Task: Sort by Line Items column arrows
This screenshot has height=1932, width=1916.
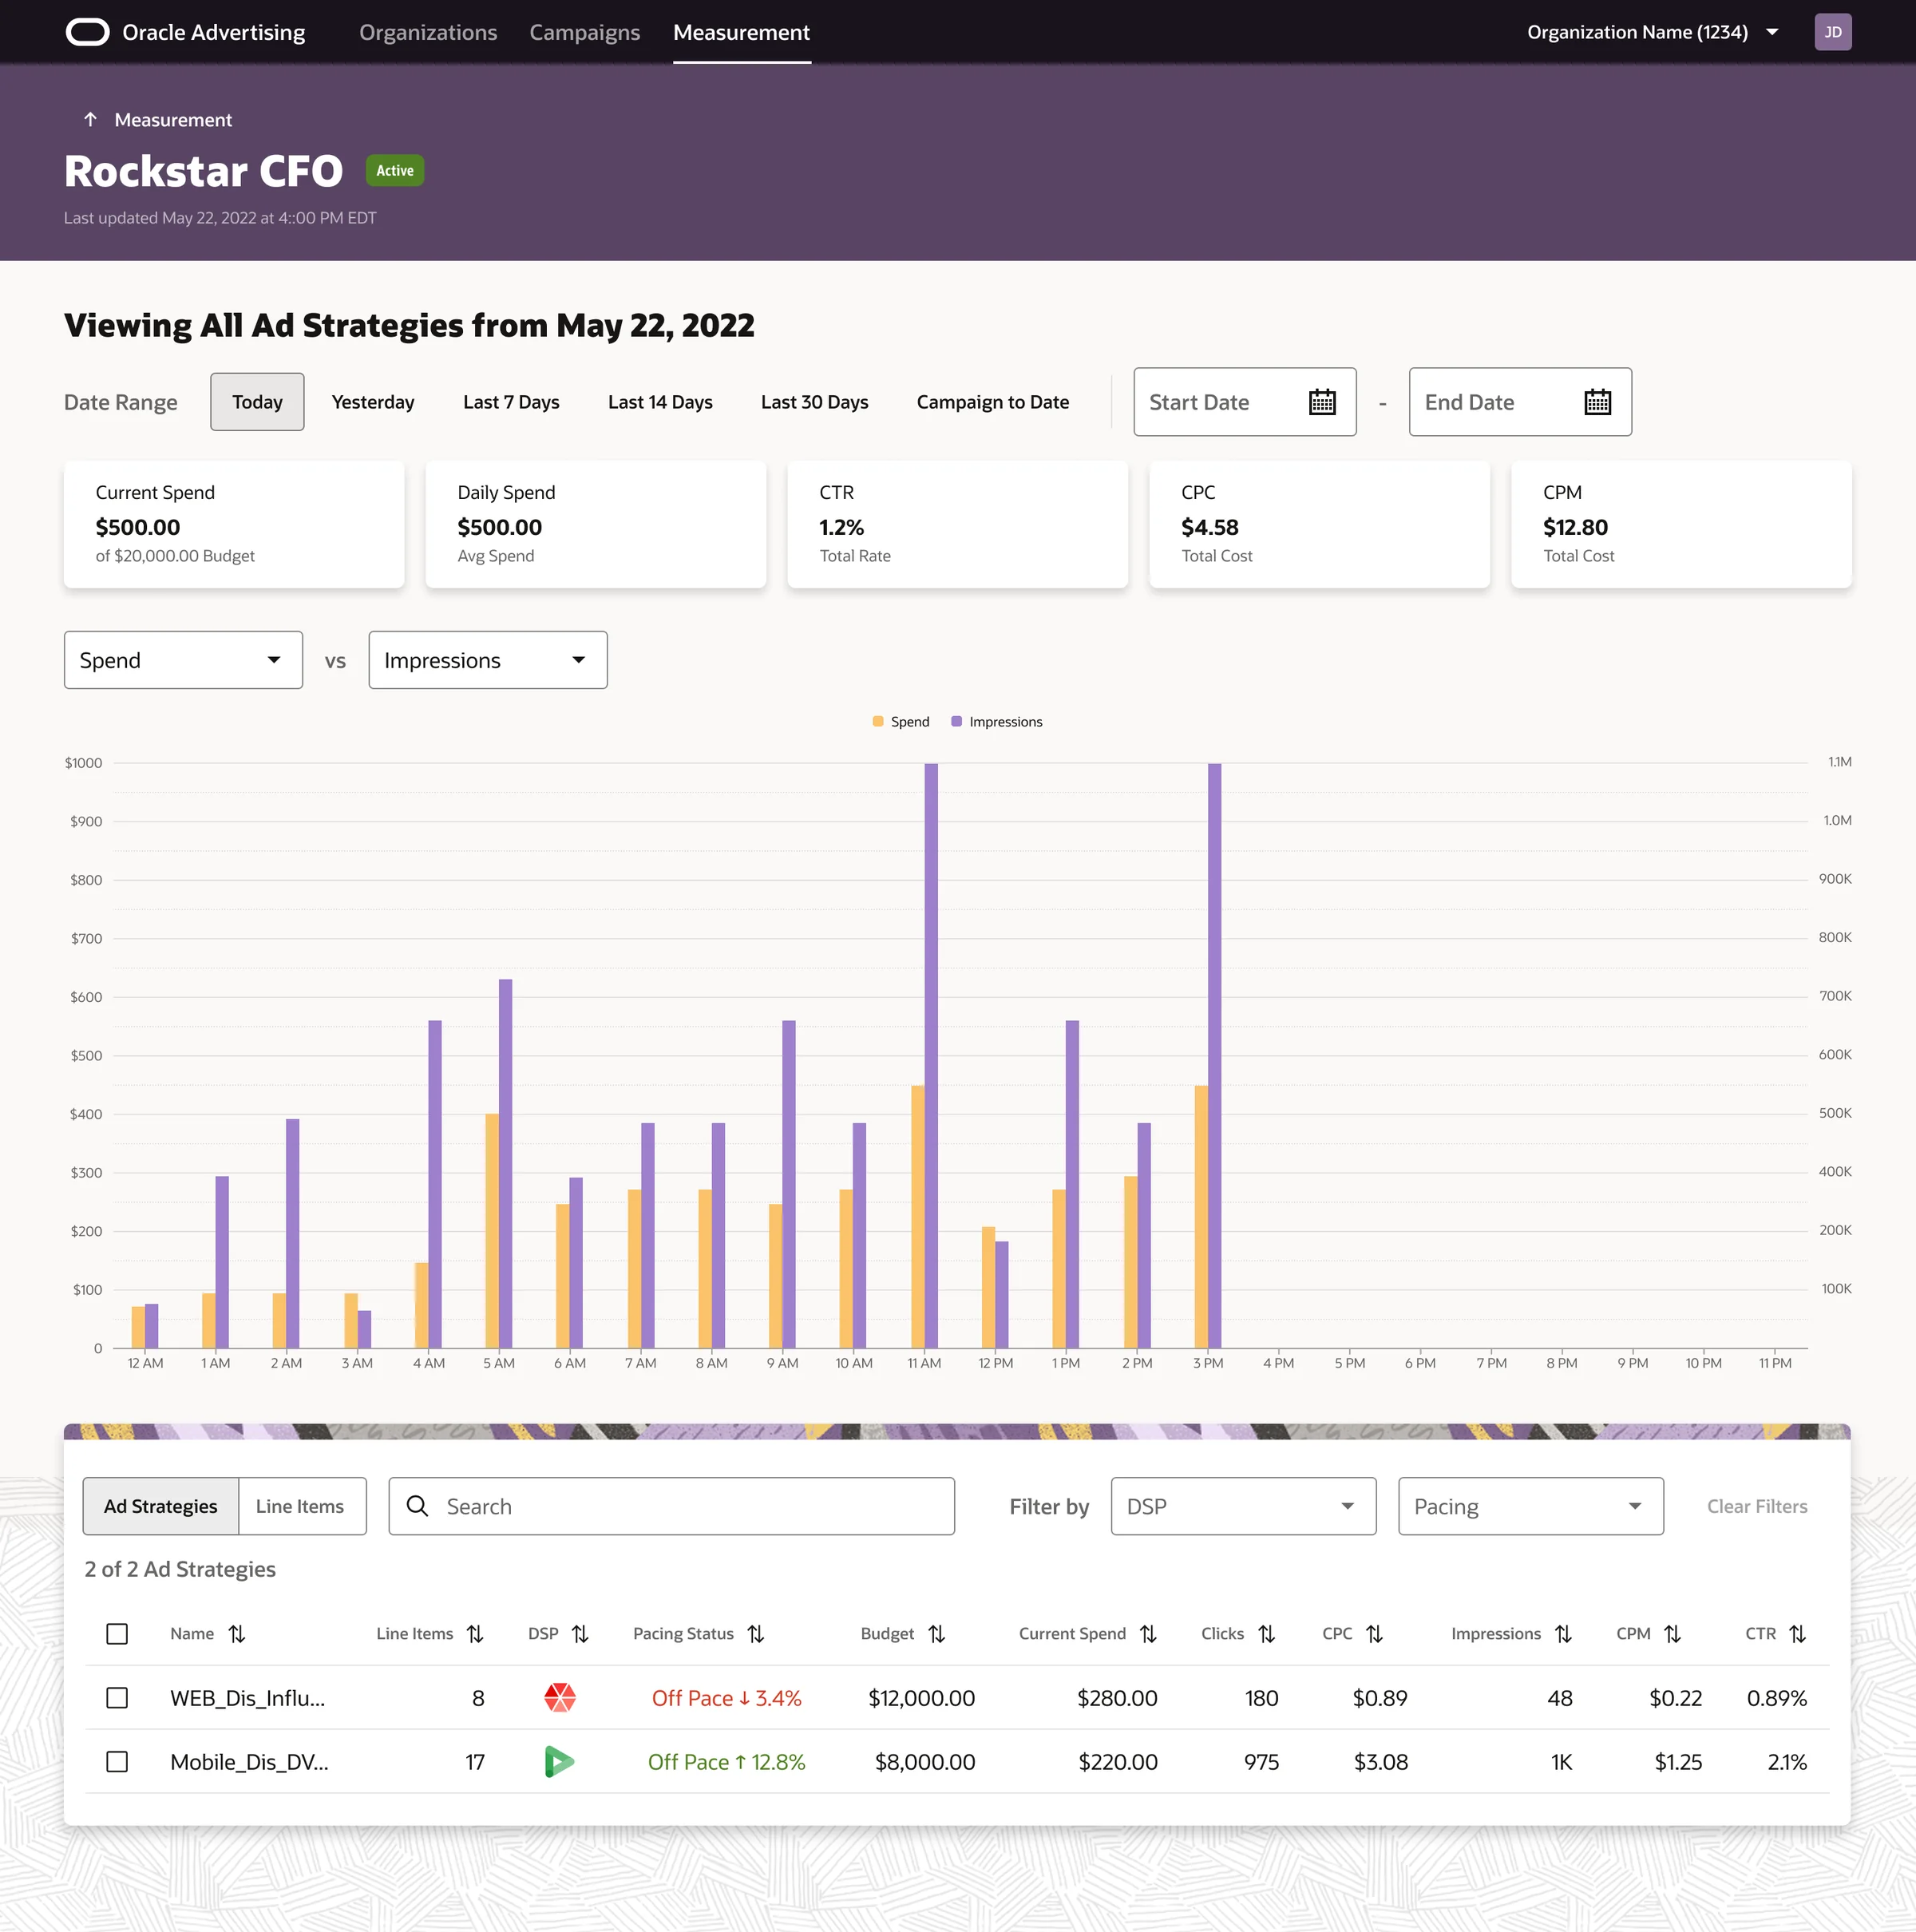Action: pos(475,1633)
